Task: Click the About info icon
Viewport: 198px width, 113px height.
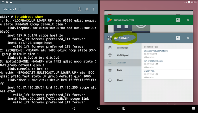Action: (110, 80)
